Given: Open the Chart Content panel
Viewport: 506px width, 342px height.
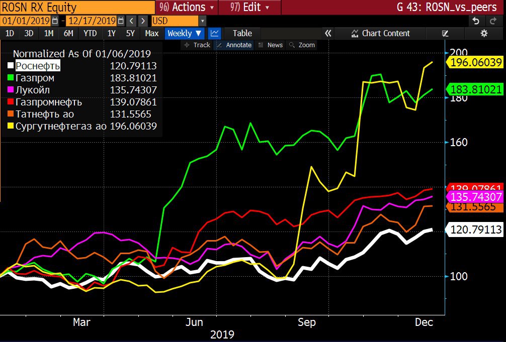Looking at the screenshot, I should click(x=380, y=33).
